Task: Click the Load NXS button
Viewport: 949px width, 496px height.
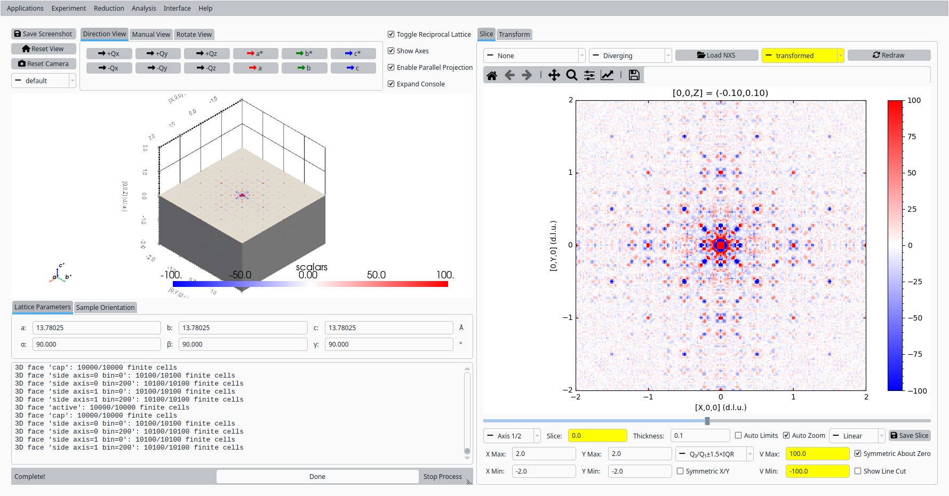Action: (716, 55)
